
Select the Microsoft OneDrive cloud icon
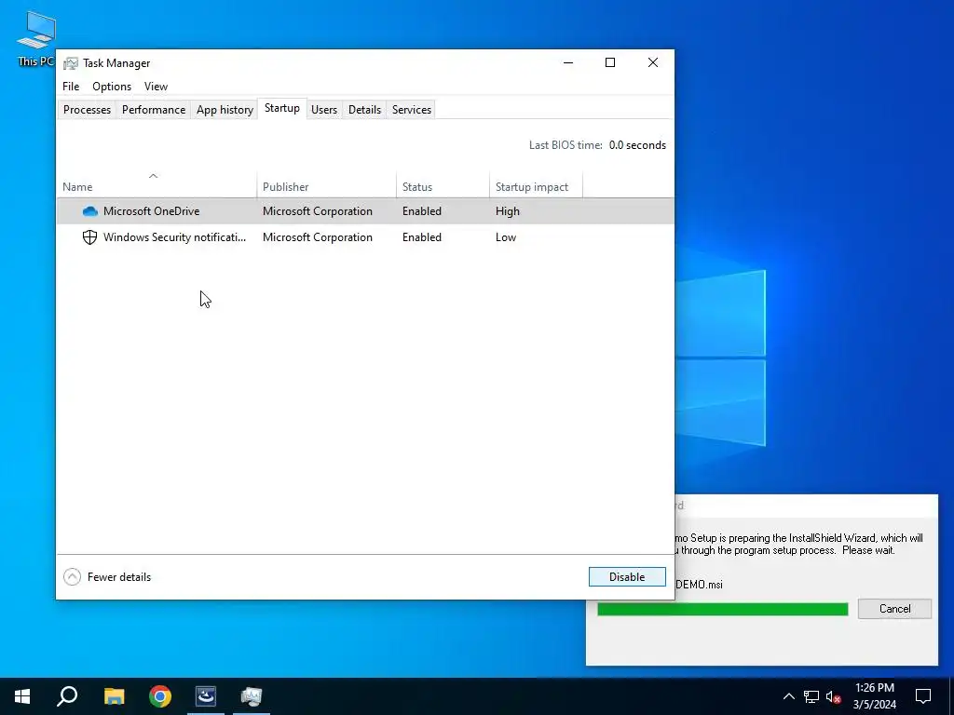pos(90,211)
